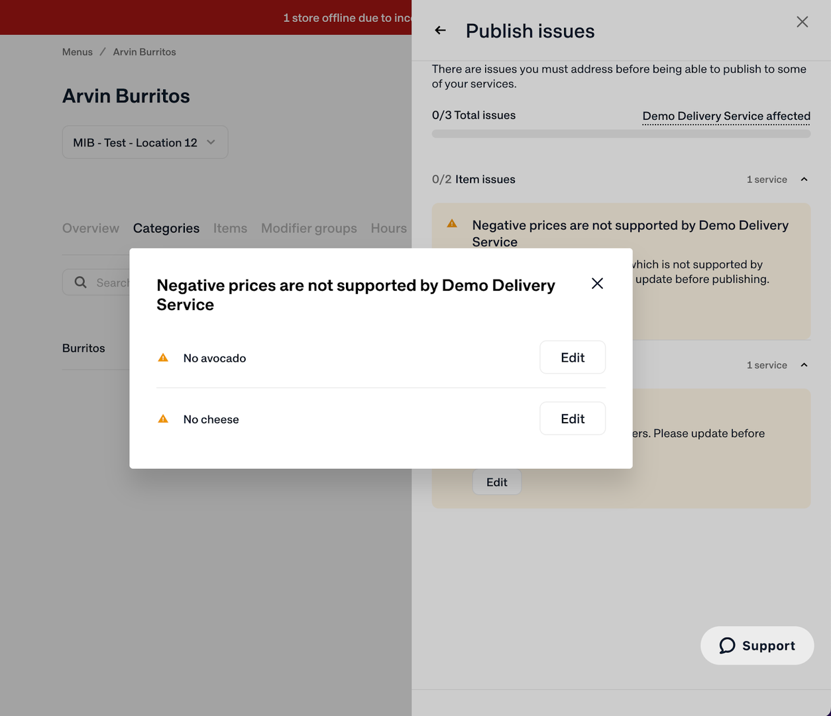Click the warning icon beside No avocado
Viewport: 831px width, 716px height.
[163, 358]
